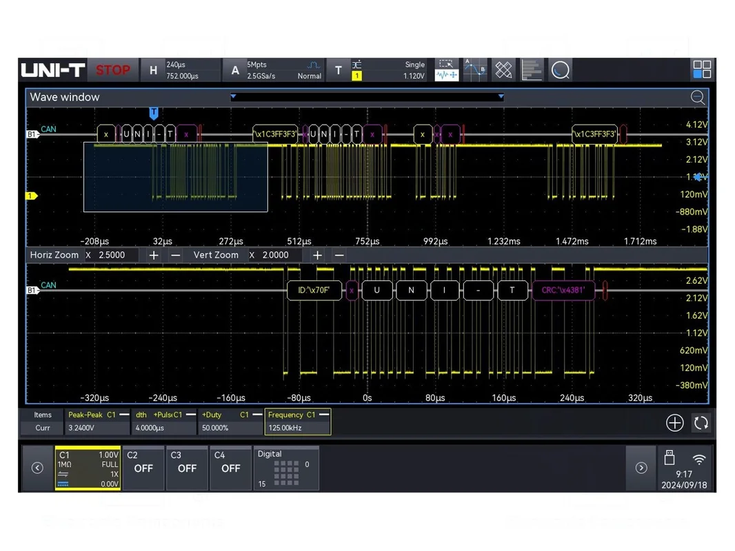The width and height of the screenshot is (735, 551).
Task: Click the refresh measurements icon
Action: [x=701, y=423]
